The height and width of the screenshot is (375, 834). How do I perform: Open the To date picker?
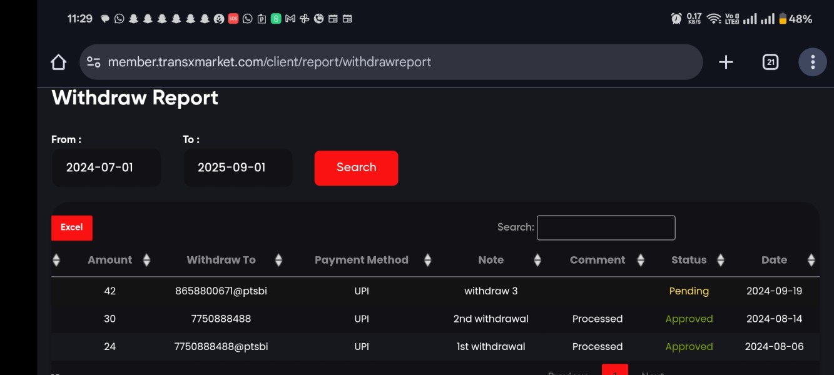[x=238, y=167]
